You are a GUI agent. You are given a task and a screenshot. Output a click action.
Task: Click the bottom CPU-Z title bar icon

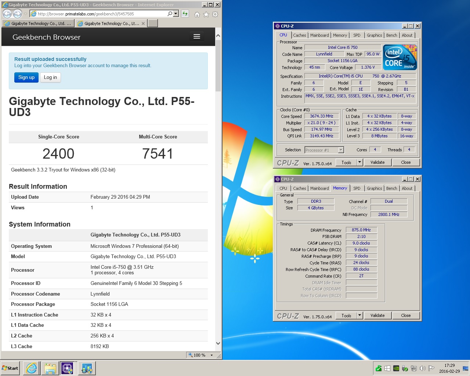(x=278, y=179)
